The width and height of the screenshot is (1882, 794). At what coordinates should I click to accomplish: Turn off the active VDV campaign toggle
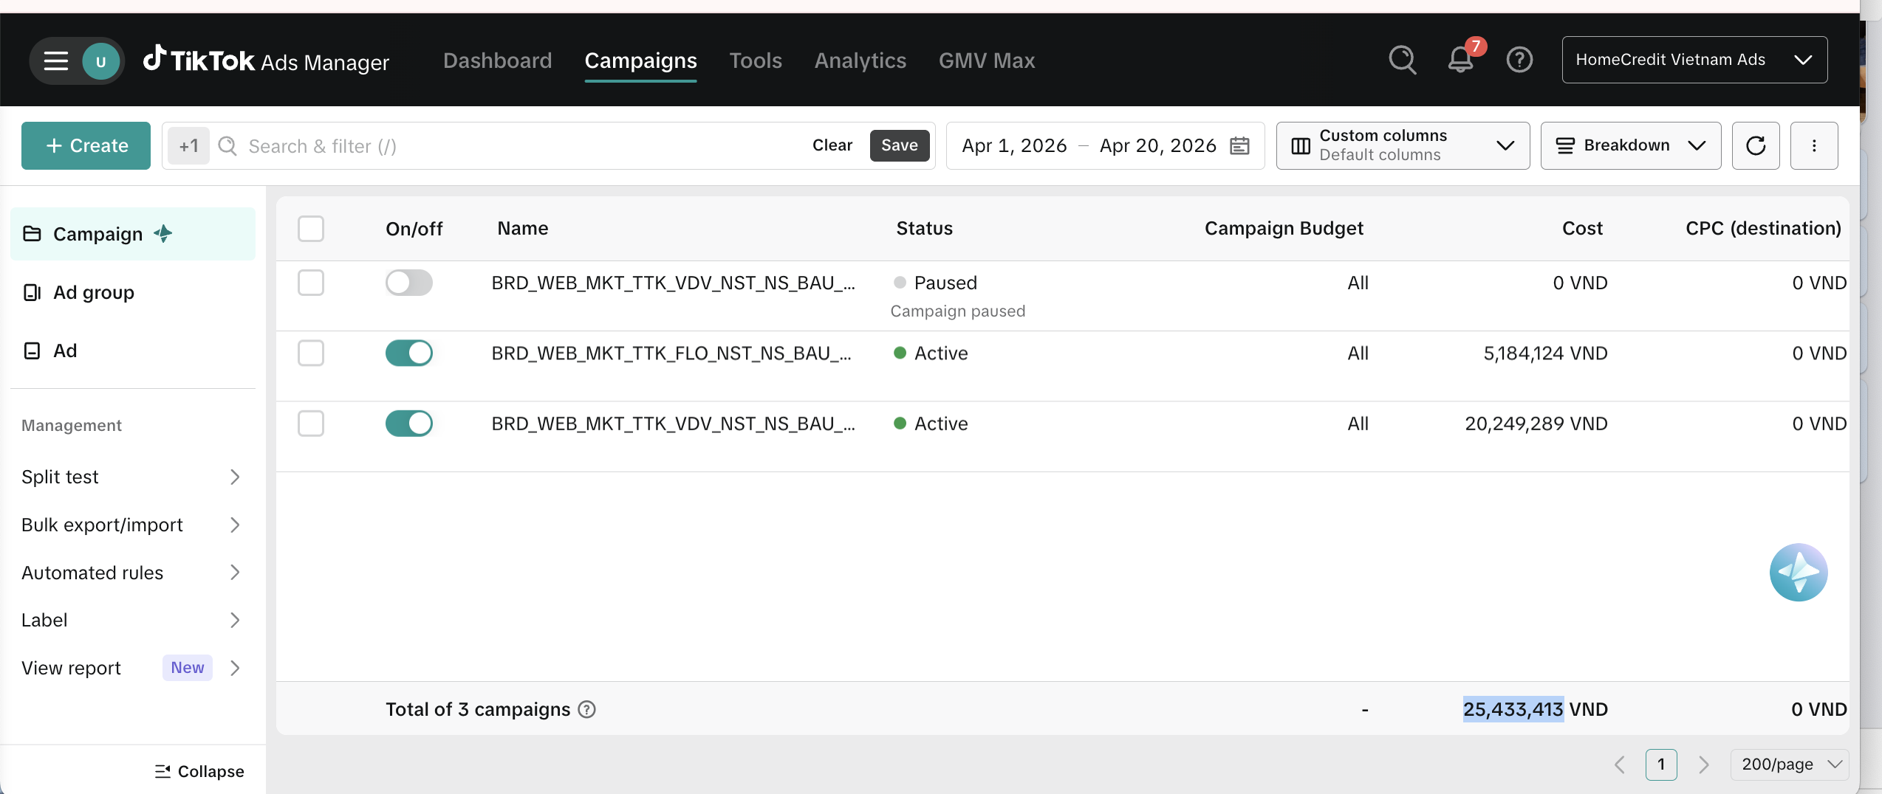(x=409, y=424)
